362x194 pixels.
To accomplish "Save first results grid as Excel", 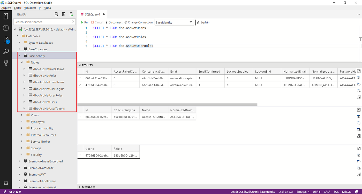I will pyautogui.click(x=359, y=91).
